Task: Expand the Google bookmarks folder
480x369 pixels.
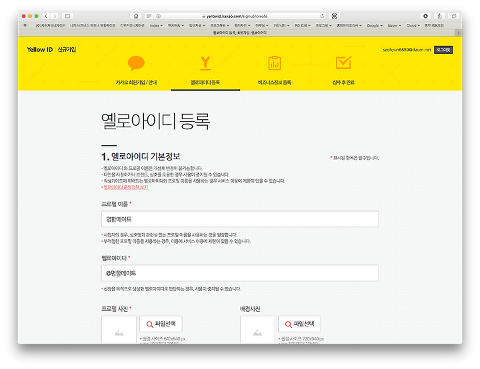Action: coord(375,25)
